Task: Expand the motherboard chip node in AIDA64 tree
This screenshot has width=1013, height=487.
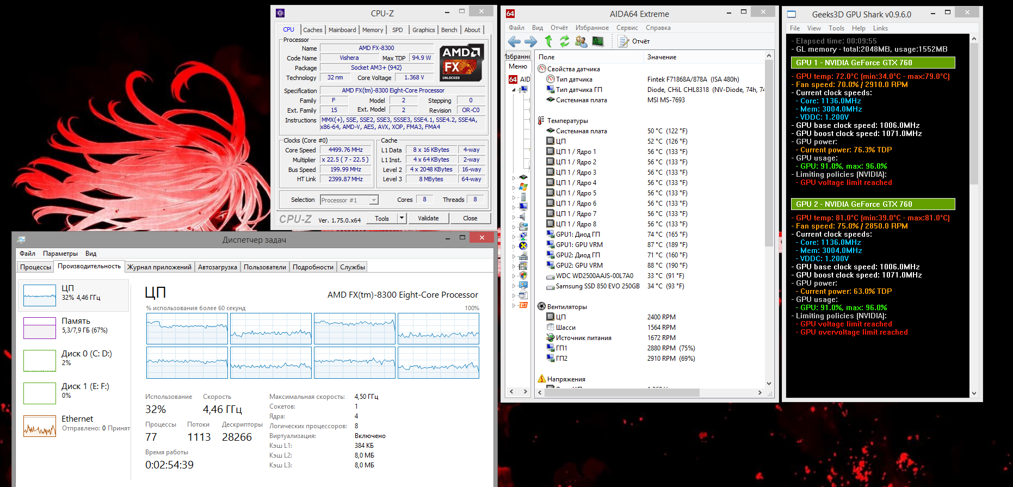Action: coord(514,177)
